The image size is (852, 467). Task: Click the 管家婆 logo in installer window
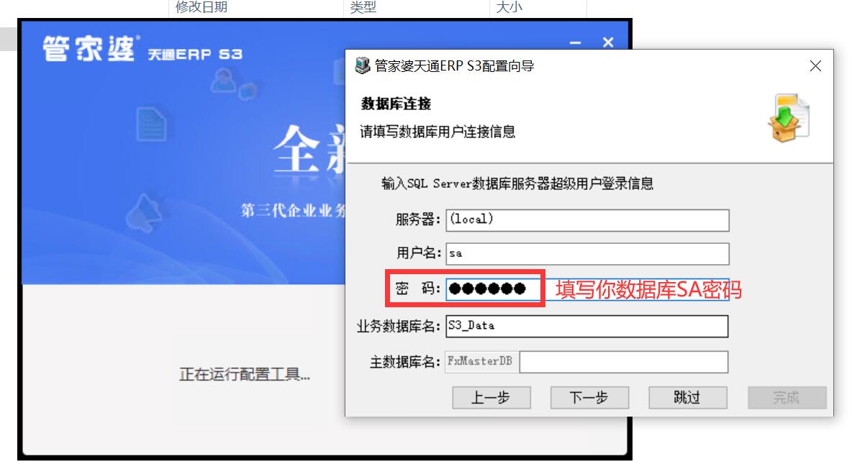[x=90, y=49]
